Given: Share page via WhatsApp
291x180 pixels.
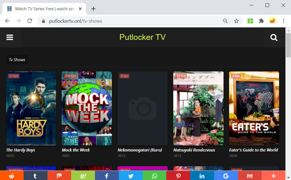Looking at the screenshot, I should click(154, 175).
